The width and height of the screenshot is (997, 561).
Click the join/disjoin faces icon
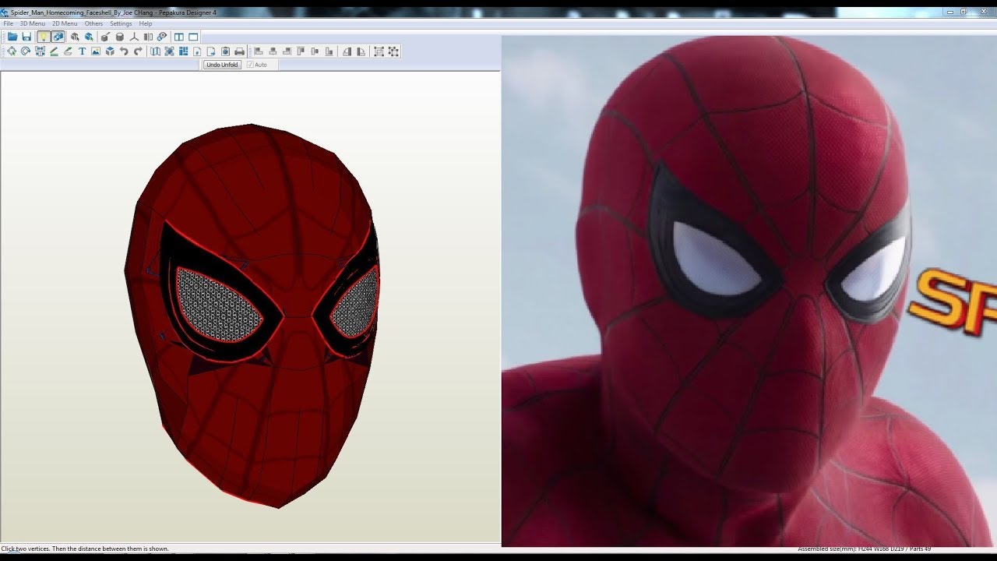[x=41, y=51]
